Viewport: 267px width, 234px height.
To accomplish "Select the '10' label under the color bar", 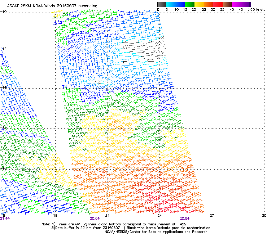I will point(176,9).
